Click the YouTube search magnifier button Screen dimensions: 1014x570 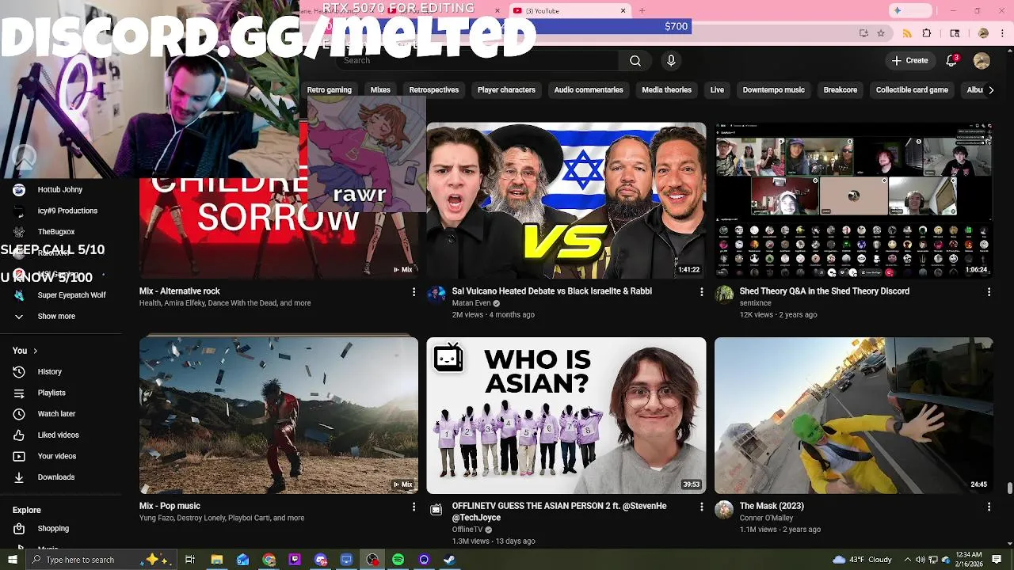click(x=635, y=61)
